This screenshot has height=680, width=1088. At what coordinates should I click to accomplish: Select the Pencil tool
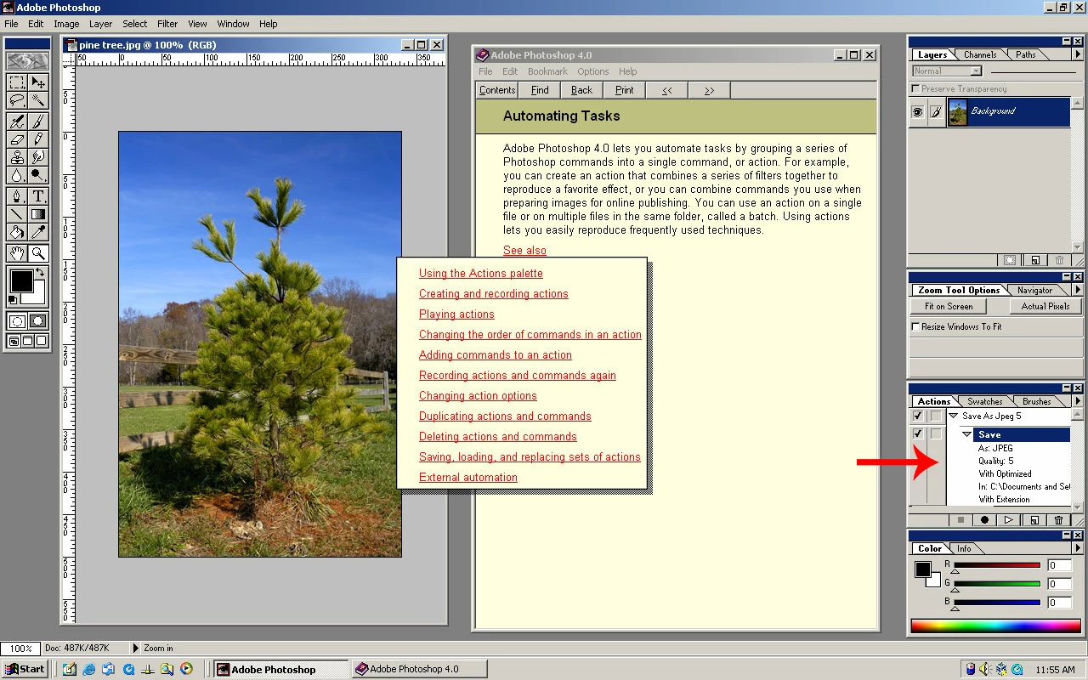point(38,139)
